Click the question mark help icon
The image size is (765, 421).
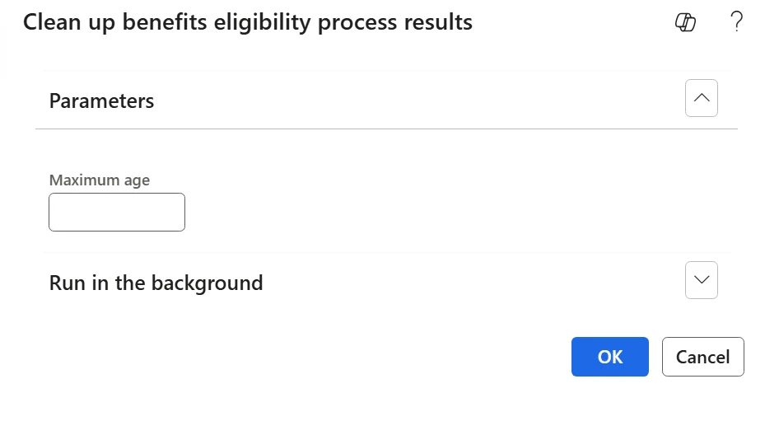point(736,22)
